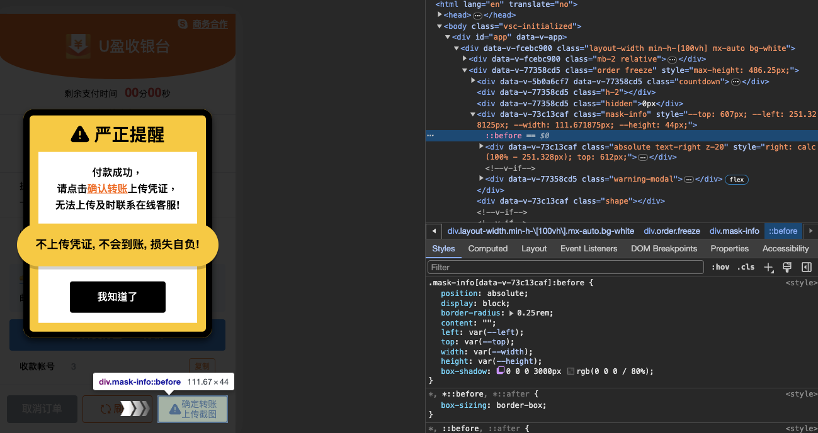Select div.order.freeze in the breadcrumb
818x433 pixels.
coord(672,231)
